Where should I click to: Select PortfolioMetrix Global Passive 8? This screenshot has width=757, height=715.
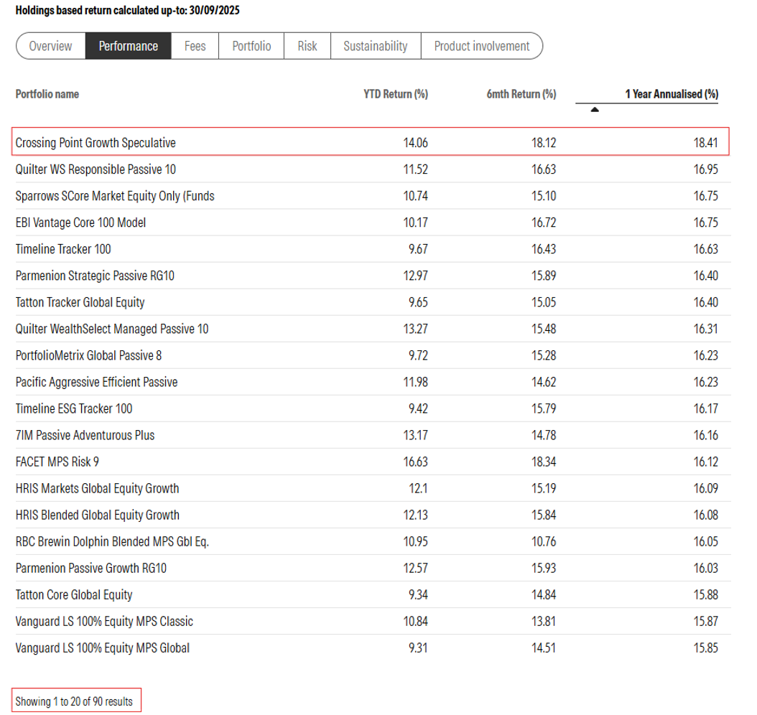pyautogui.click(x=89, y=355)
